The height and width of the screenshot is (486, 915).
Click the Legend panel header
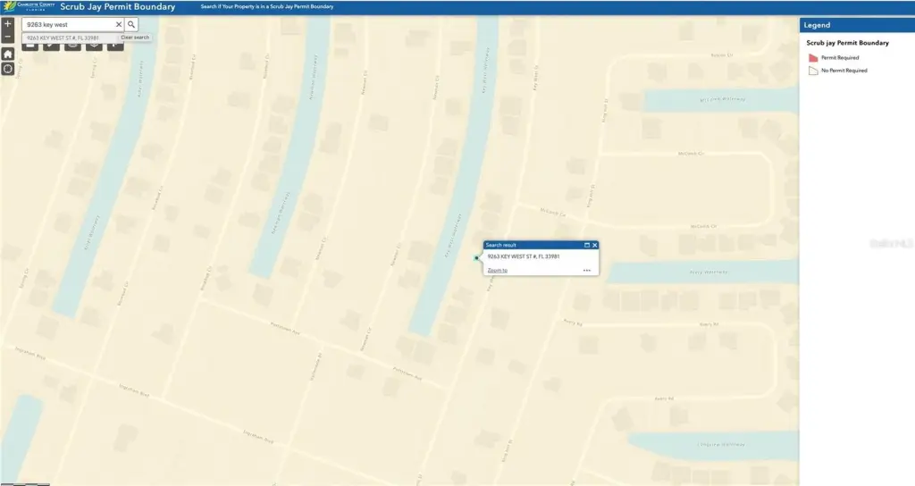tap(856, 25)
